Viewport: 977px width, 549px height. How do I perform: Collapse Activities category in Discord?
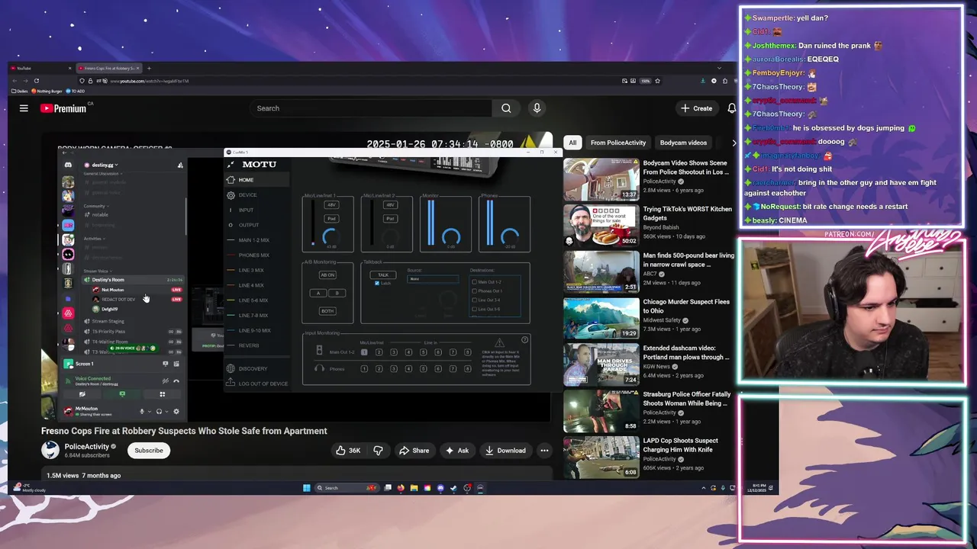pos(93,239)
